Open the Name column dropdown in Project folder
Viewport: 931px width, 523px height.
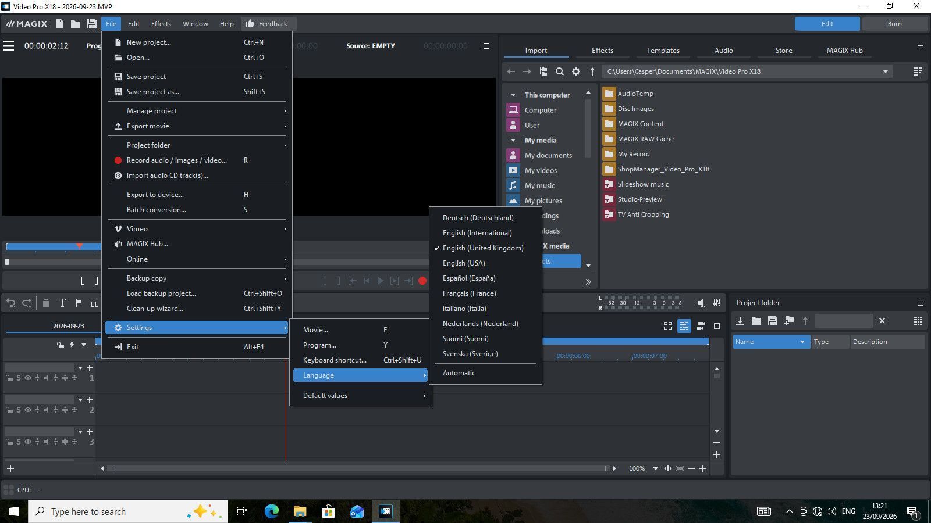click(802, 342)
